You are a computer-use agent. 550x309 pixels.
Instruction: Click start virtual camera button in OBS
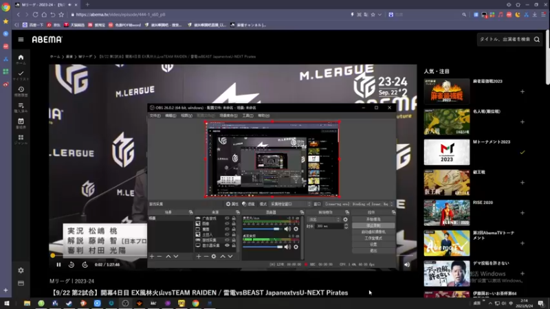point(373,232)
